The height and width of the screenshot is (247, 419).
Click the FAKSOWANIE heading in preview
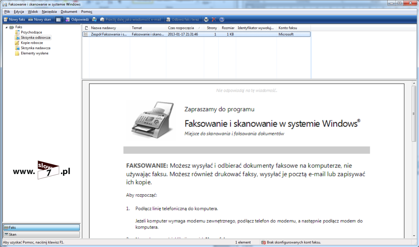[x=147, y=166]
